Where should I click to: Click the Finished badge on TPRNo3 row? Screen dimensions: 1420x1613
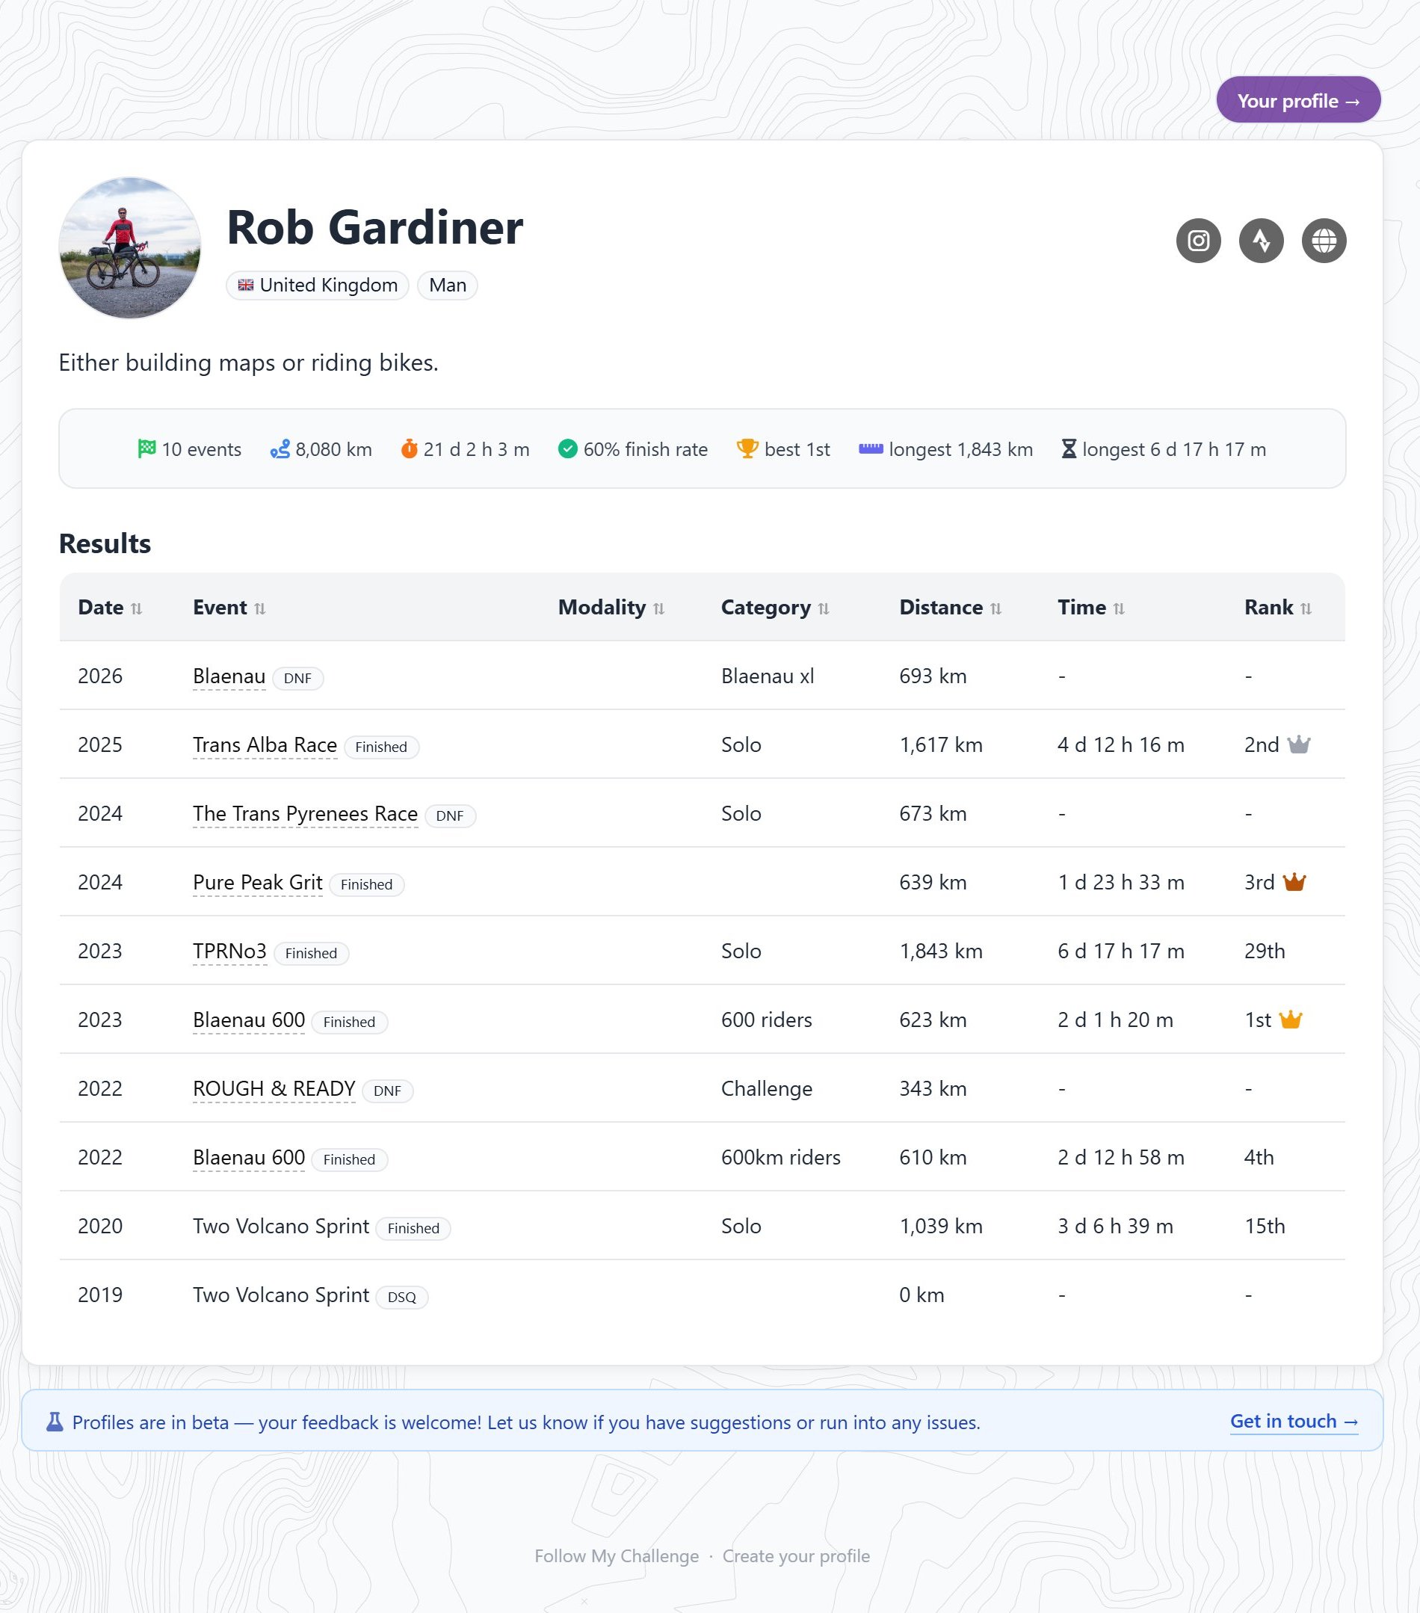point(311,953)
